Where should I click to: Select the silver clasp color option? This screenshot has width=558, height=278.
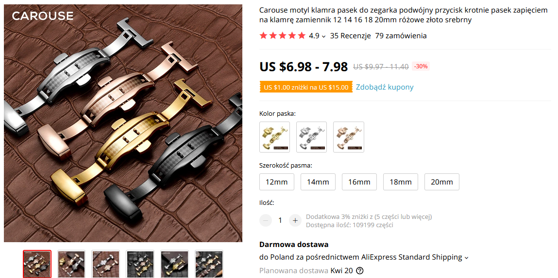point(311,137)
